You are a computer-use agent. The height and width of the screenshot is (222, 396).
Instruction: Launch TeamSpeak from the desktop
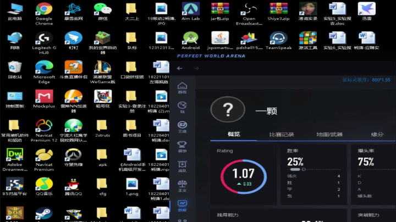(278, 41)
